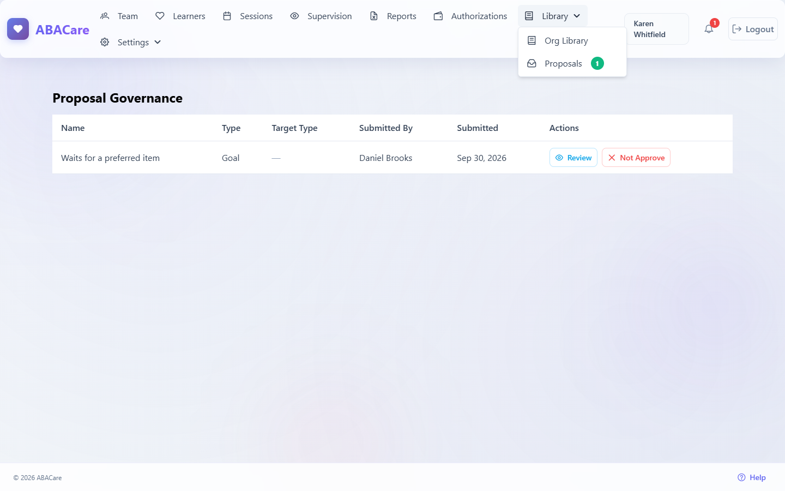Image resolution: width=785 pixels, height=491 pixels.
Task: Select Org Library from the dropdown
Action: tap(572, 40)
